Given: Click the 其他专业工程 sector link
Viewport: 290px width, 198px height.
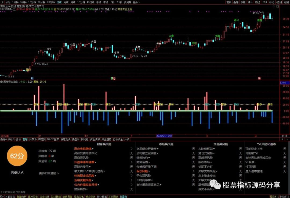Looking at the screenshot, I should (x=125, y=9).
